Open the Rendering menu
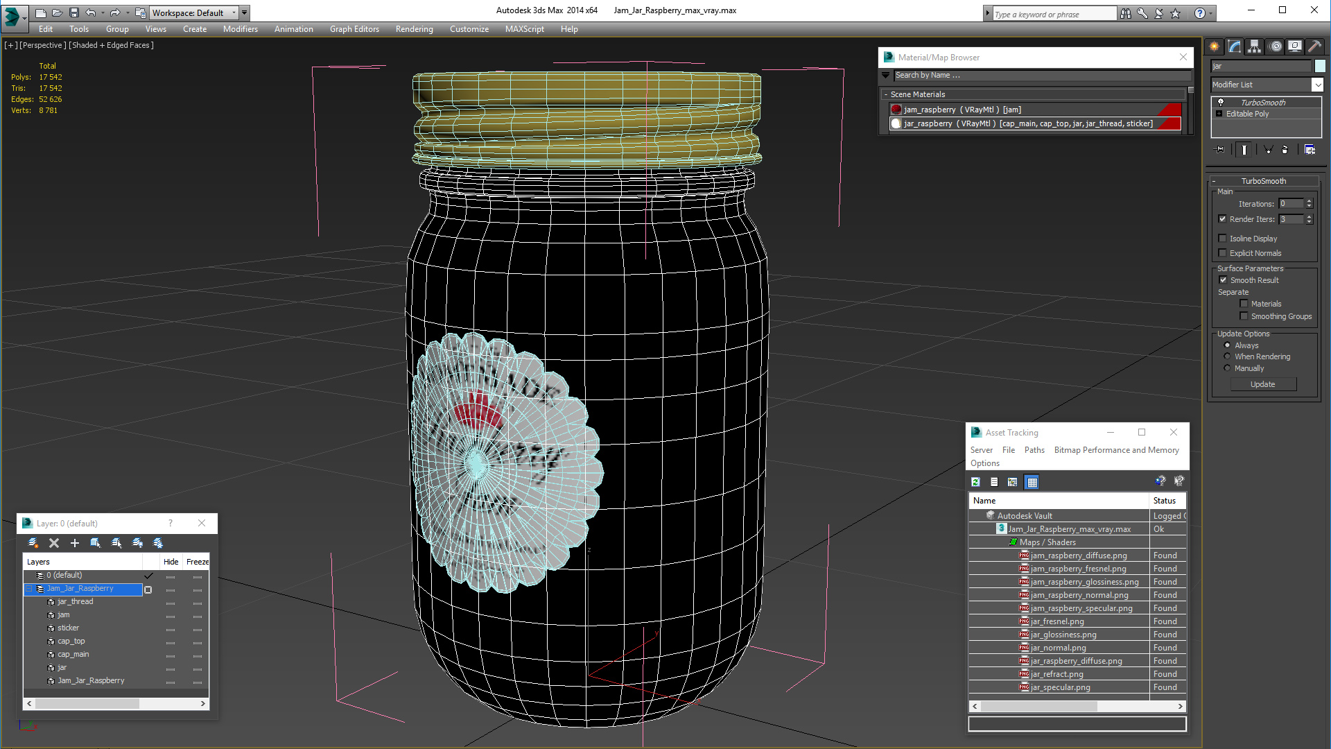This screenshot has width=1331, height=749. point(415,28)
